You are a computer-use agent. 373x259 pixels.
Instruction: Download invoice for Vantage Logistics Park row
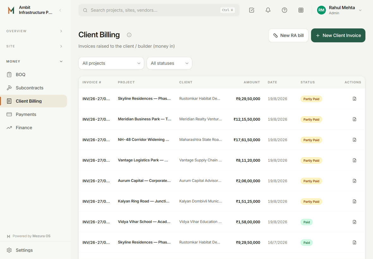354,160
